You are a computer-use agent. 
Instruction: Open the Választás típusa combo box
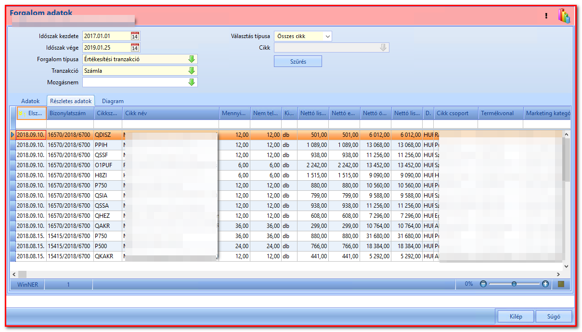pyautogui.click(x=303, y=36)
